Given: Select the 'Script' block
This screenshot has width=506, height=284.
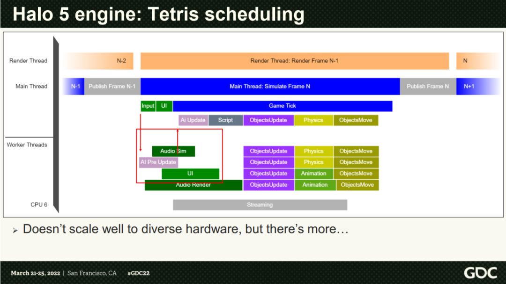Looking at the screenshot, I should (225, 120).
